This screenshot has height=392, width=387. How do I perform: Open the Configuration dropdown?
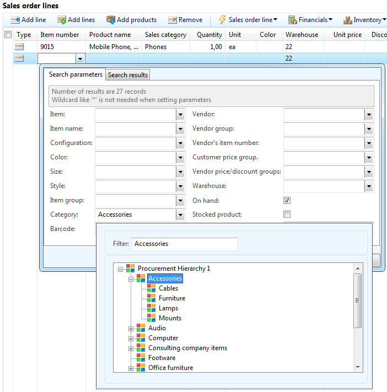point(180,143)
